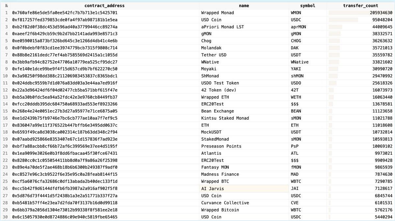The width and height of the screenshot is (395, 221).
Task: Click the CVE symbol cell
Action: [308, 203]
